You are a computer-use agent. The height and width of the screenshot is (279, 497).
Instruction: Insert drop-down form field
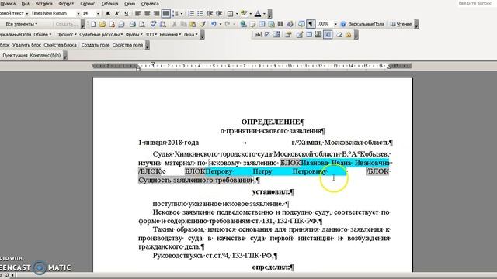pos(276,34)
